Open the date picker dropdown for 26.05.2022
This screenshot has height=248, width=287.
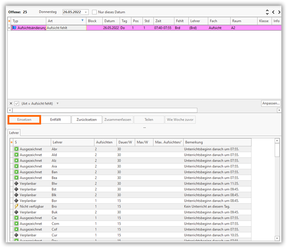pos(86,12)
